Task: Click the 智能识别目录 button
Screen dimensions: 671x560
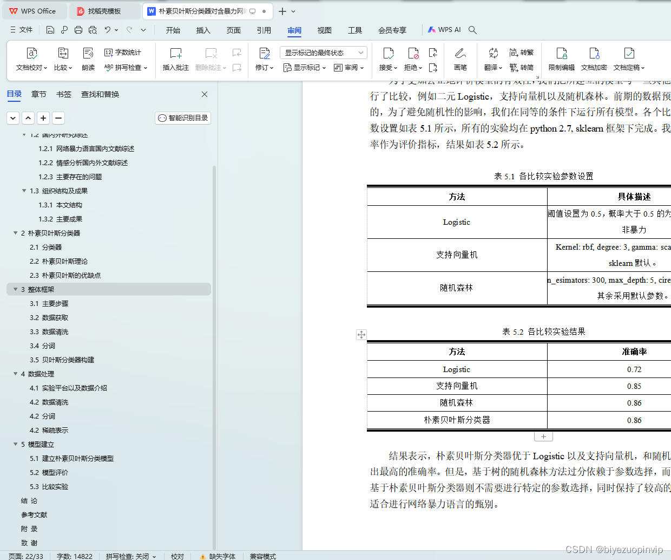Action: [182, 118]
